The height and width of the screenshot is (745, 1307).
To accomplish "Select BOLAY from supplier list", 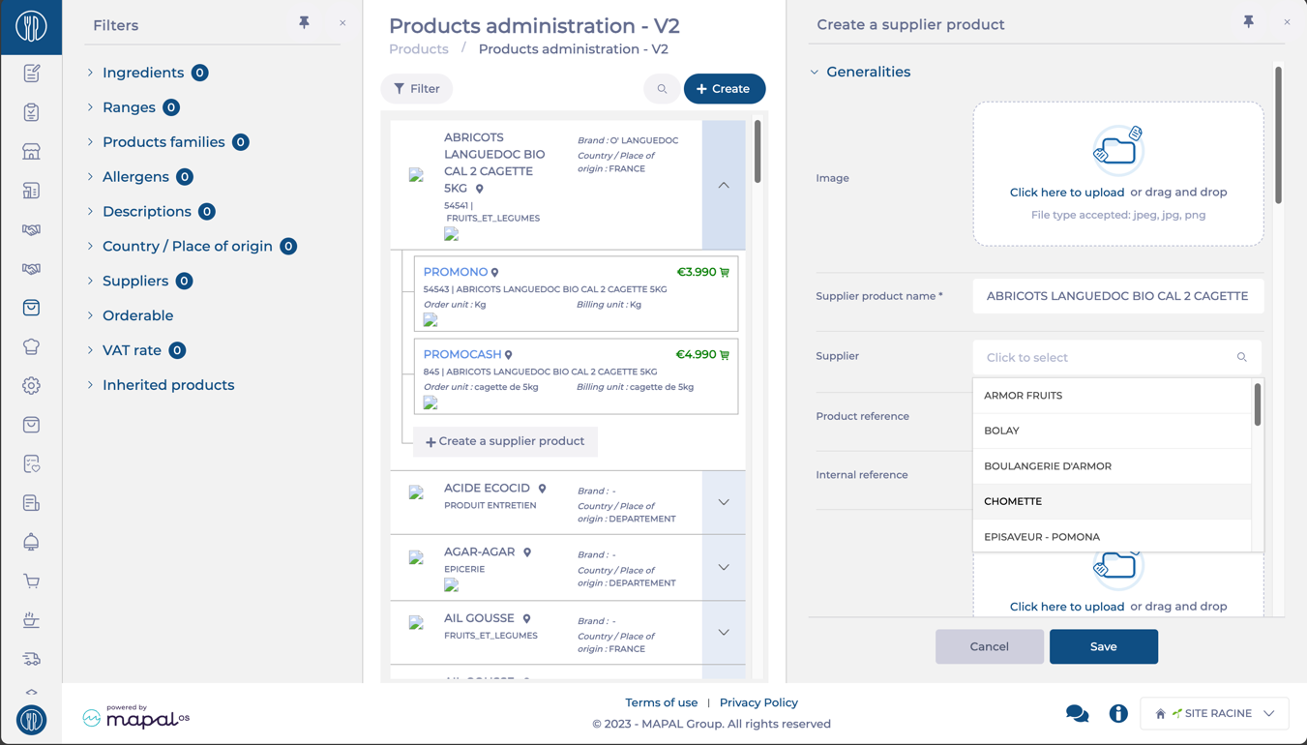I will coord(1112,431).
